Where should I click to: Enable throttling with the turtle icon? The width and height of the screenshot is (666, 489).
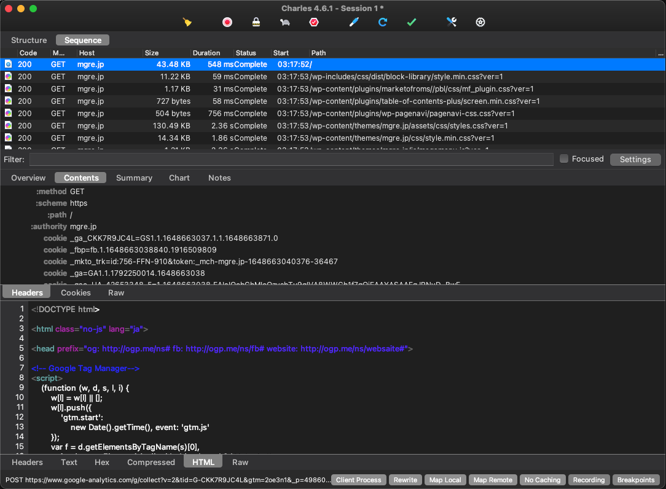pyautogui.click(x=285, y=22)
